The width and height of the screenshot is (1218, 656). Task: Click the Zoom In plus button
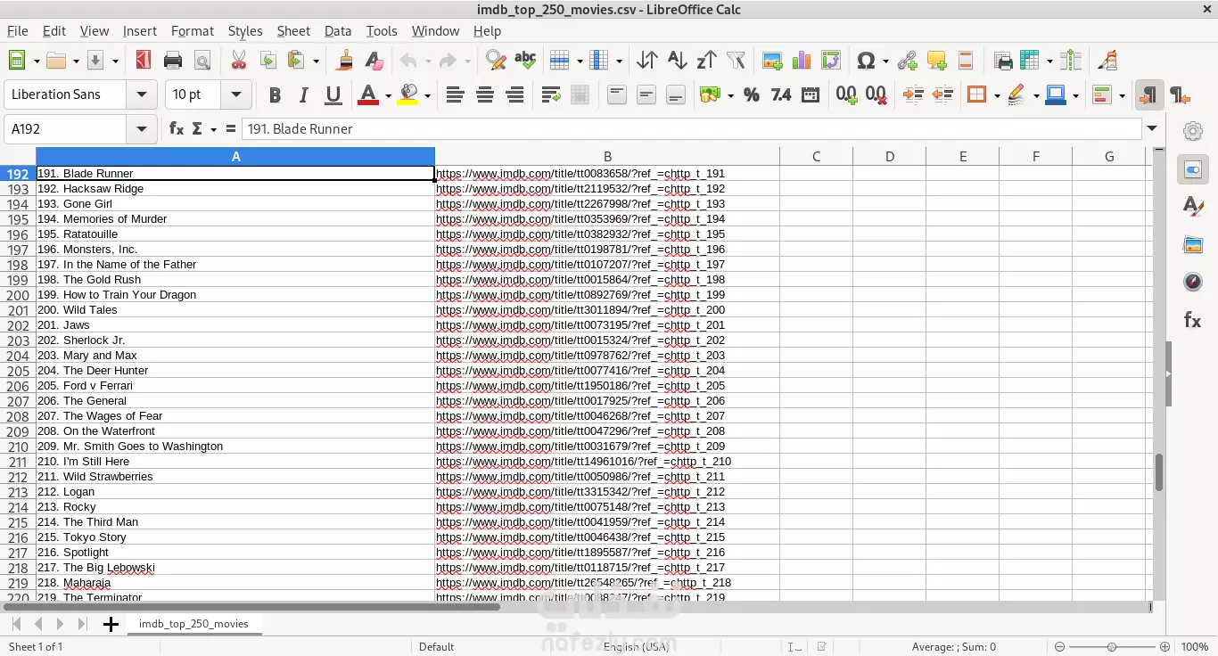tap(1165, 647)
